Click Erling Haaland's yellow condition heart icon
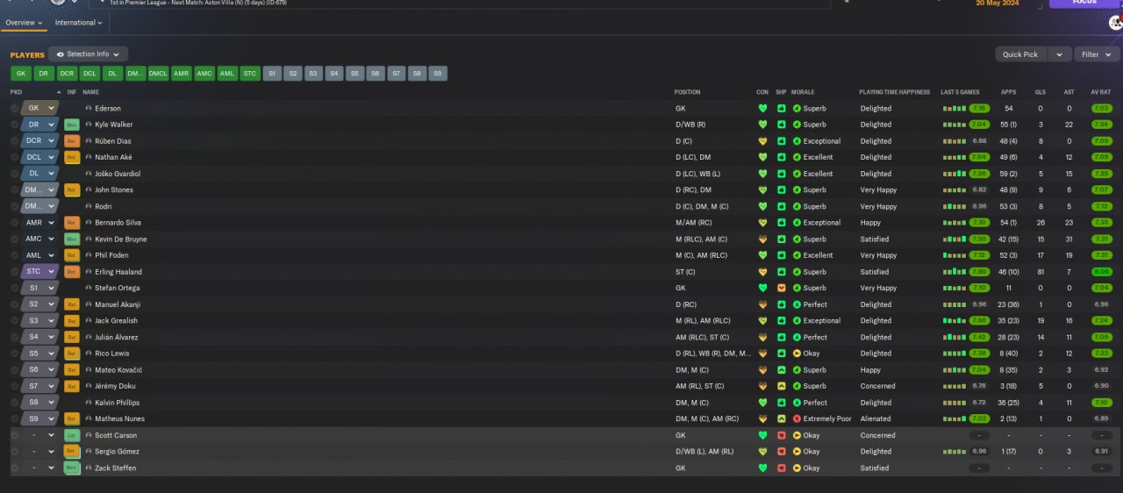1123x493 pixels. (x=762, y=272)
